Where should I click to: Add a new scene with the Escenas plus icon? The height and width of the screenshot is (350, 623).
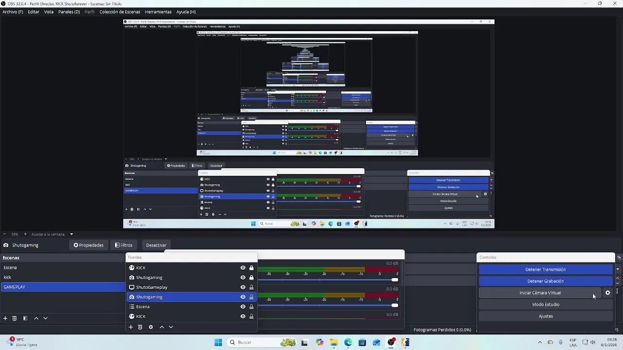(x=5, y=318)
